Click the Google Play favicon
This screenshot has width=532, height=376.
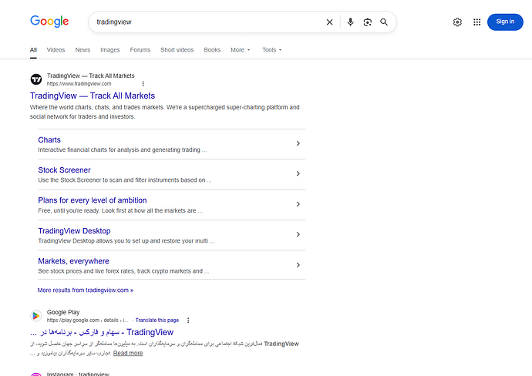[x=36, y=316]
